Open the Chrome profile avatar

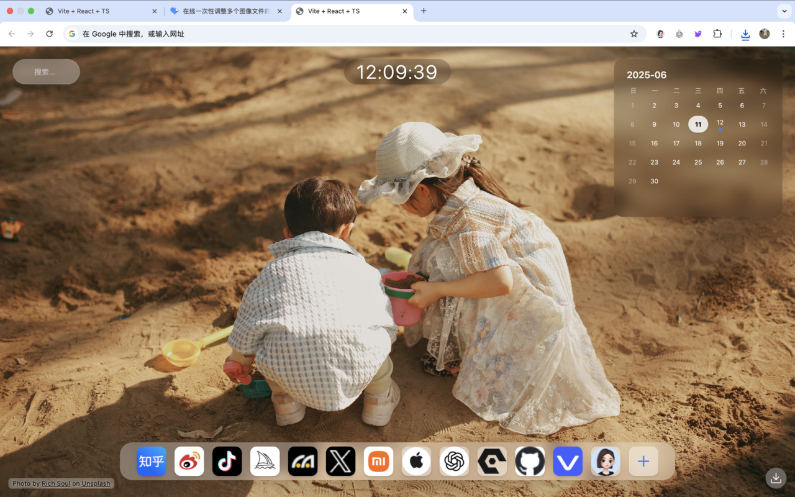(765, 34)
